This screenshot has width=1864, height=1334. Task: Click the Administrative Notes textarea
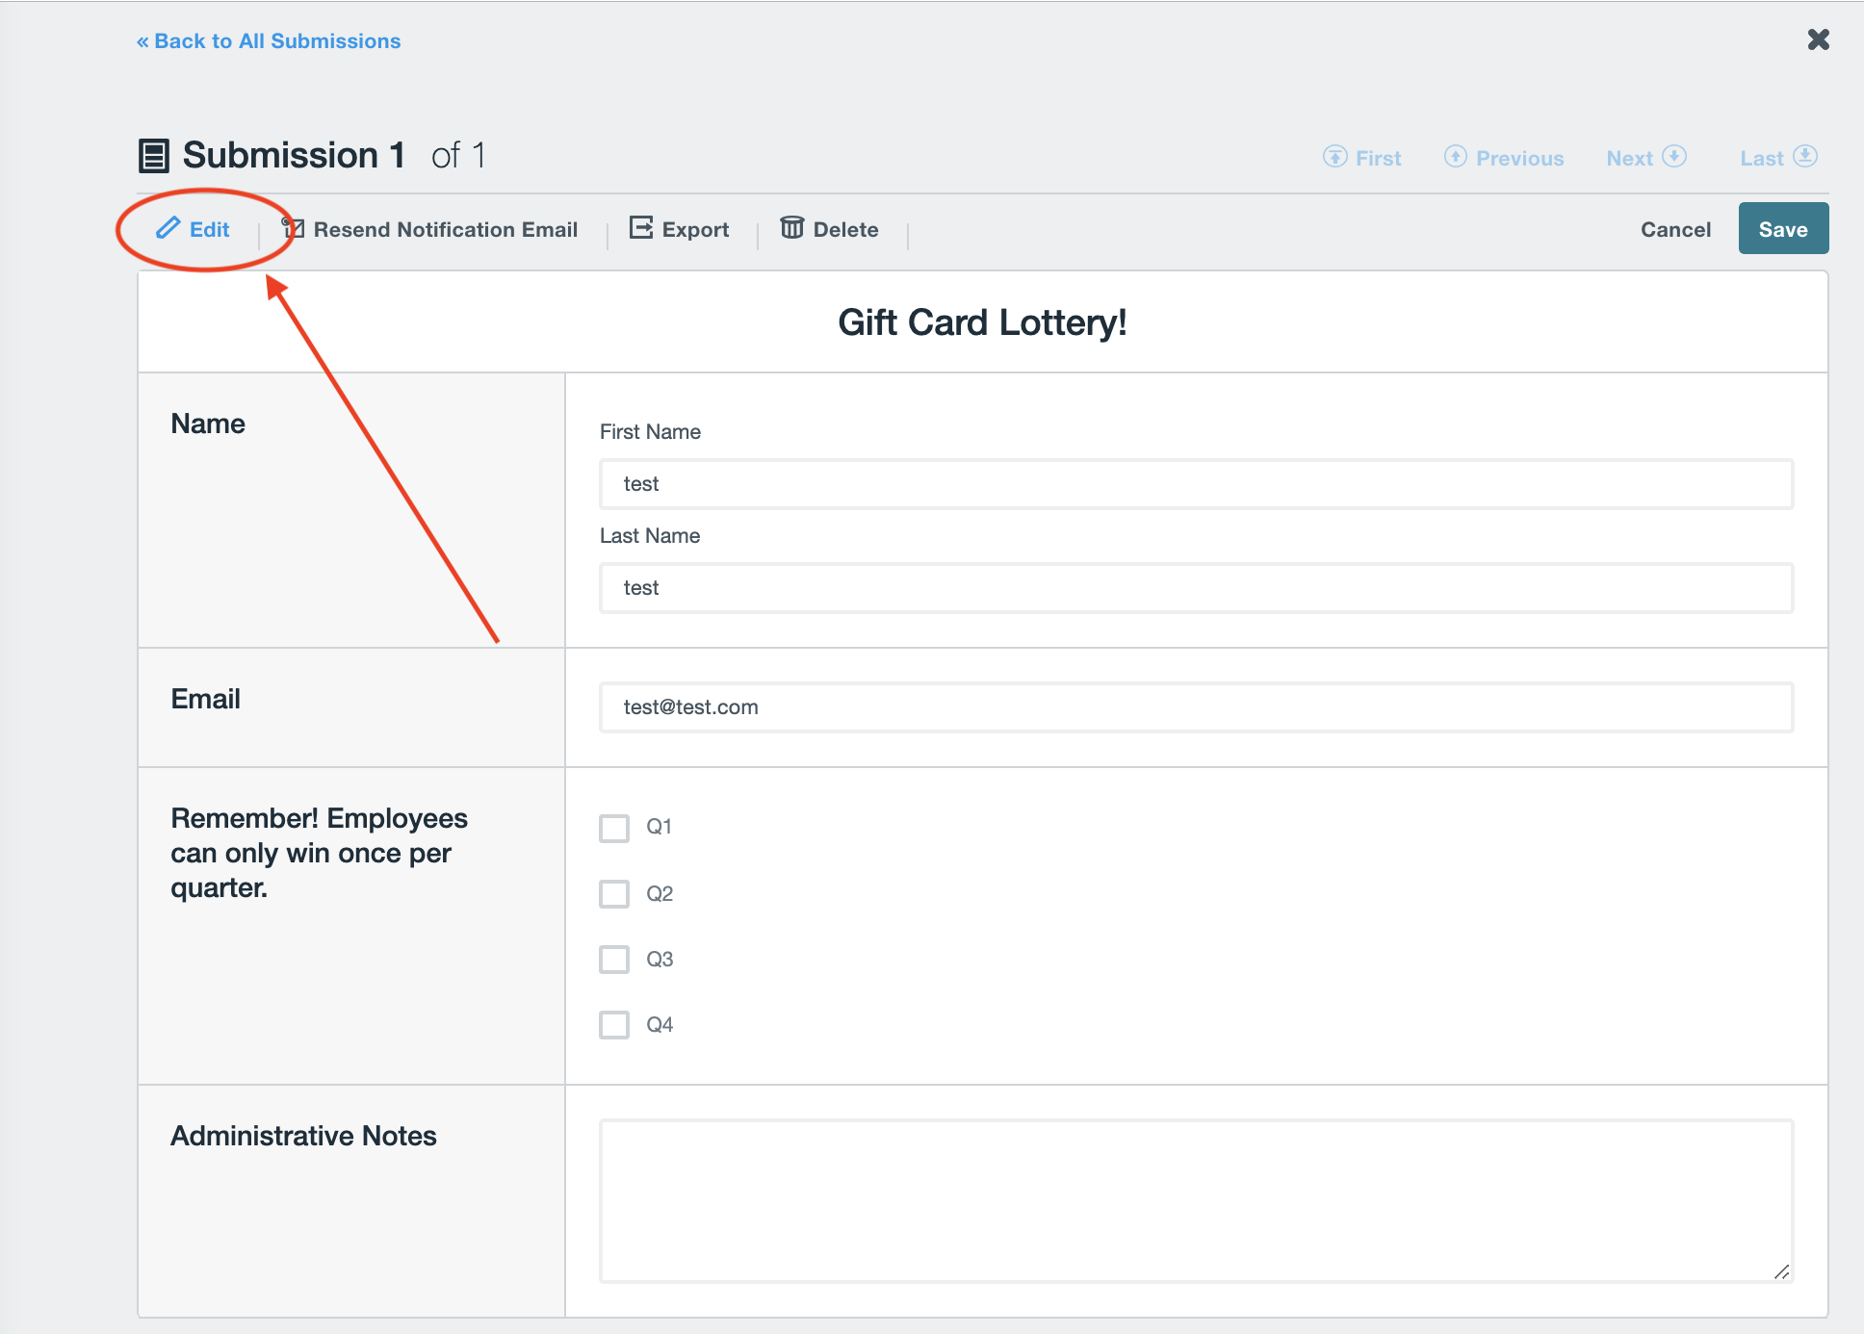[1196, 1200]
